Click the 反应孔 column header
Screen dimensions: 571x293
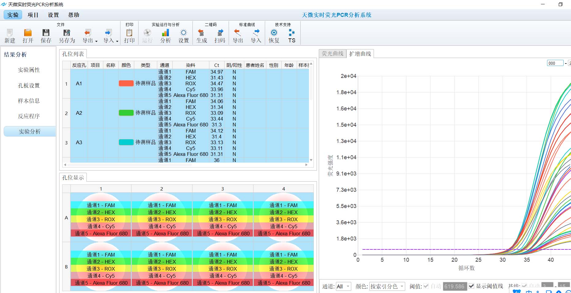[x=79, y=65]
